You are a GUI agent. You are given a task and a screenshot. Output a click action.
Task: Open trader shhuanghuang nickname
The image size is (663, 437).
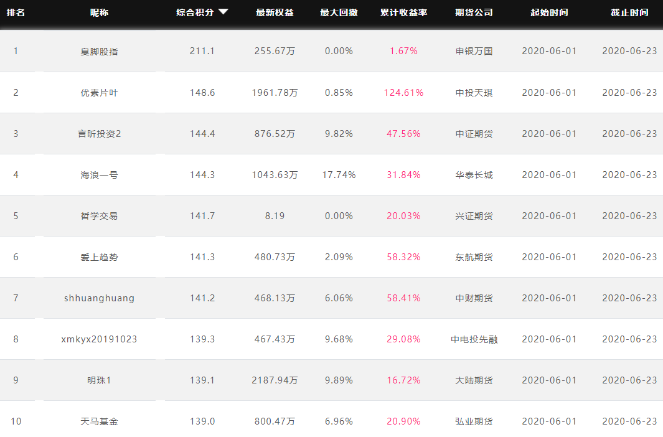point(100,298)
